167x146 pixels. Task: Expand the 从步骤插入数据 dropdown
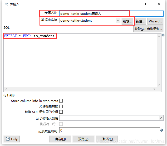pos(161,118)
